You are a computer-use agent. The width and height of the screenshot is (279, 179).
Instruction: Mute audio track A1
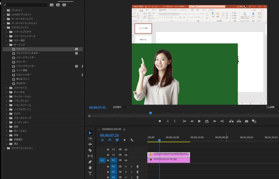[x=126, y=167]
